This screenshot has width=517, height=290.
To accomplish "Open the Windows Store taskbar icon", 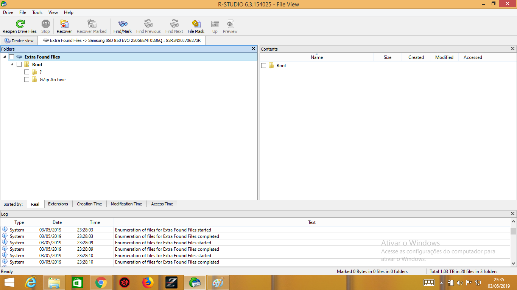I will [x=78, y=282].
